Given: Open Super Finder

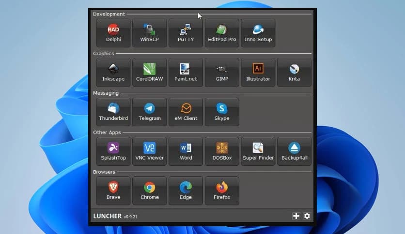Looking at the screenshot, I should click(x=258, y=151).
